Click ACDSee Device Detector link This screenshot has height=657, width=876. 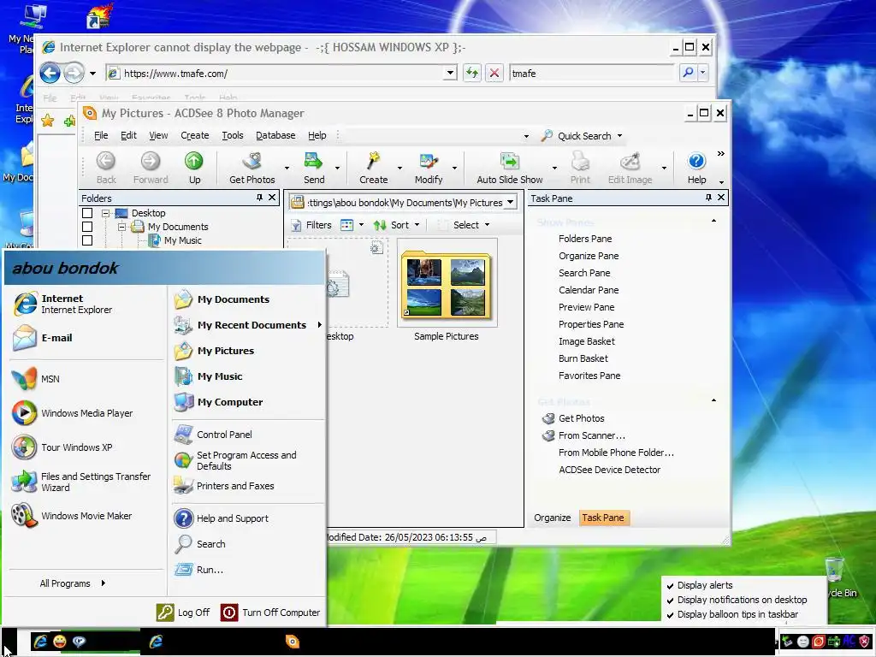(x=609, y=470)
